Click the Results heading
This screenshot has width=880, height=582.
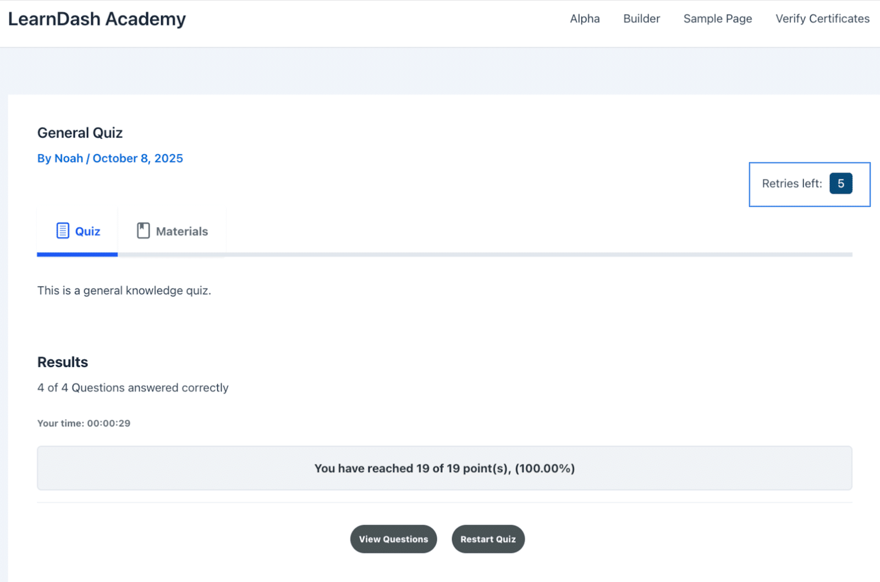point(63,362)
